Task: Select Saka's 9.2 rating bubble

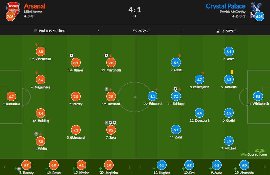Action: [111, 130]
